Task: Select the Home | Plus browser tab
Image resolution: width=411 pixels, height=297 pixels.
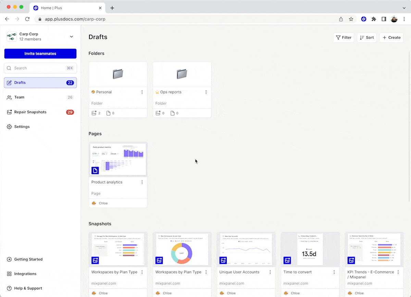Action: pos(67,8)
